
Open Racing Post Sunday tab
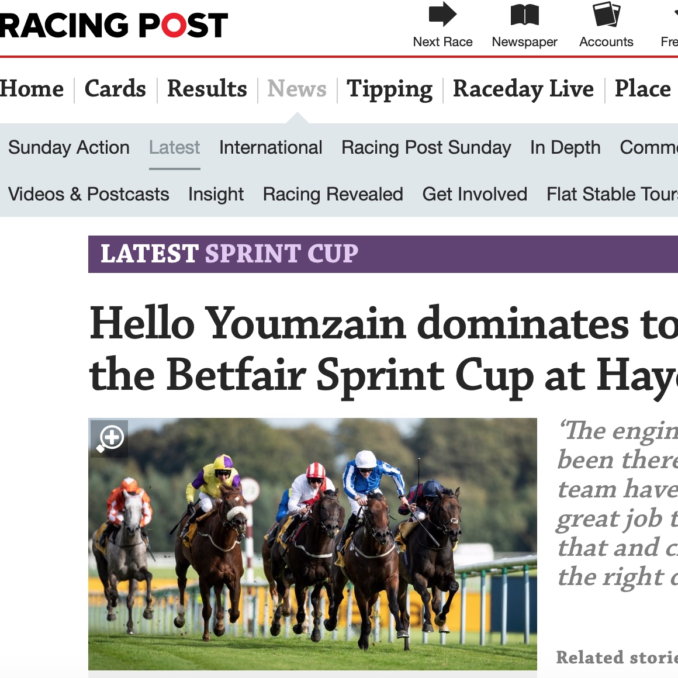point(426,147)
